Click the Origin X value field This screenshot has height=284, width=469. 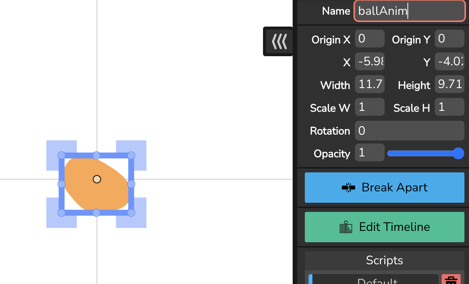(x=370, y=39)
